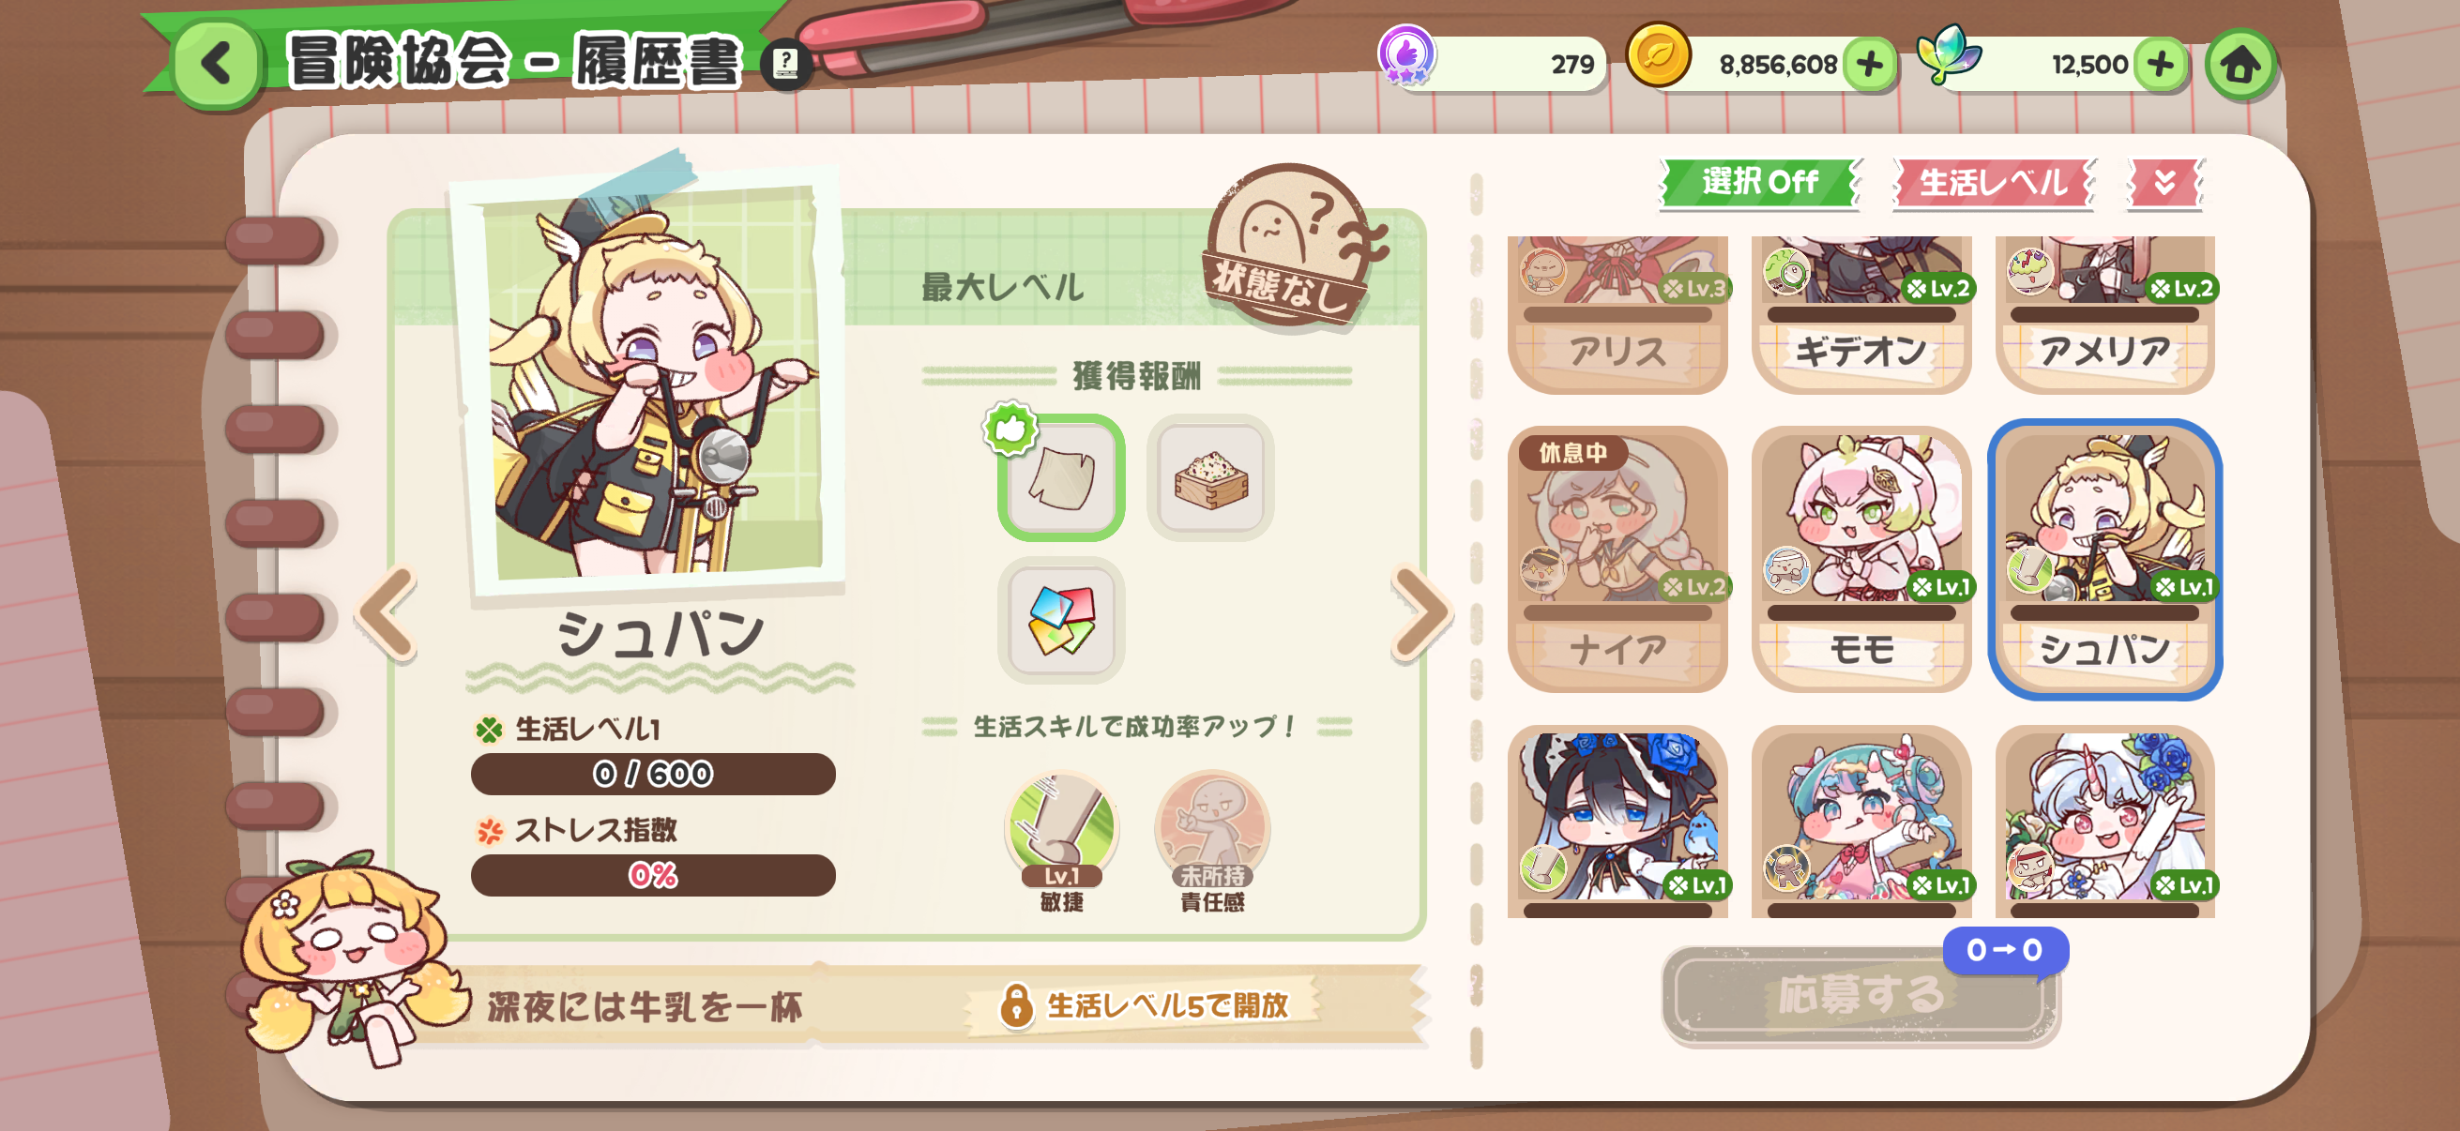
Task: Return to home via house icon
Action: pyautogui.click(x=2240, y=65)
